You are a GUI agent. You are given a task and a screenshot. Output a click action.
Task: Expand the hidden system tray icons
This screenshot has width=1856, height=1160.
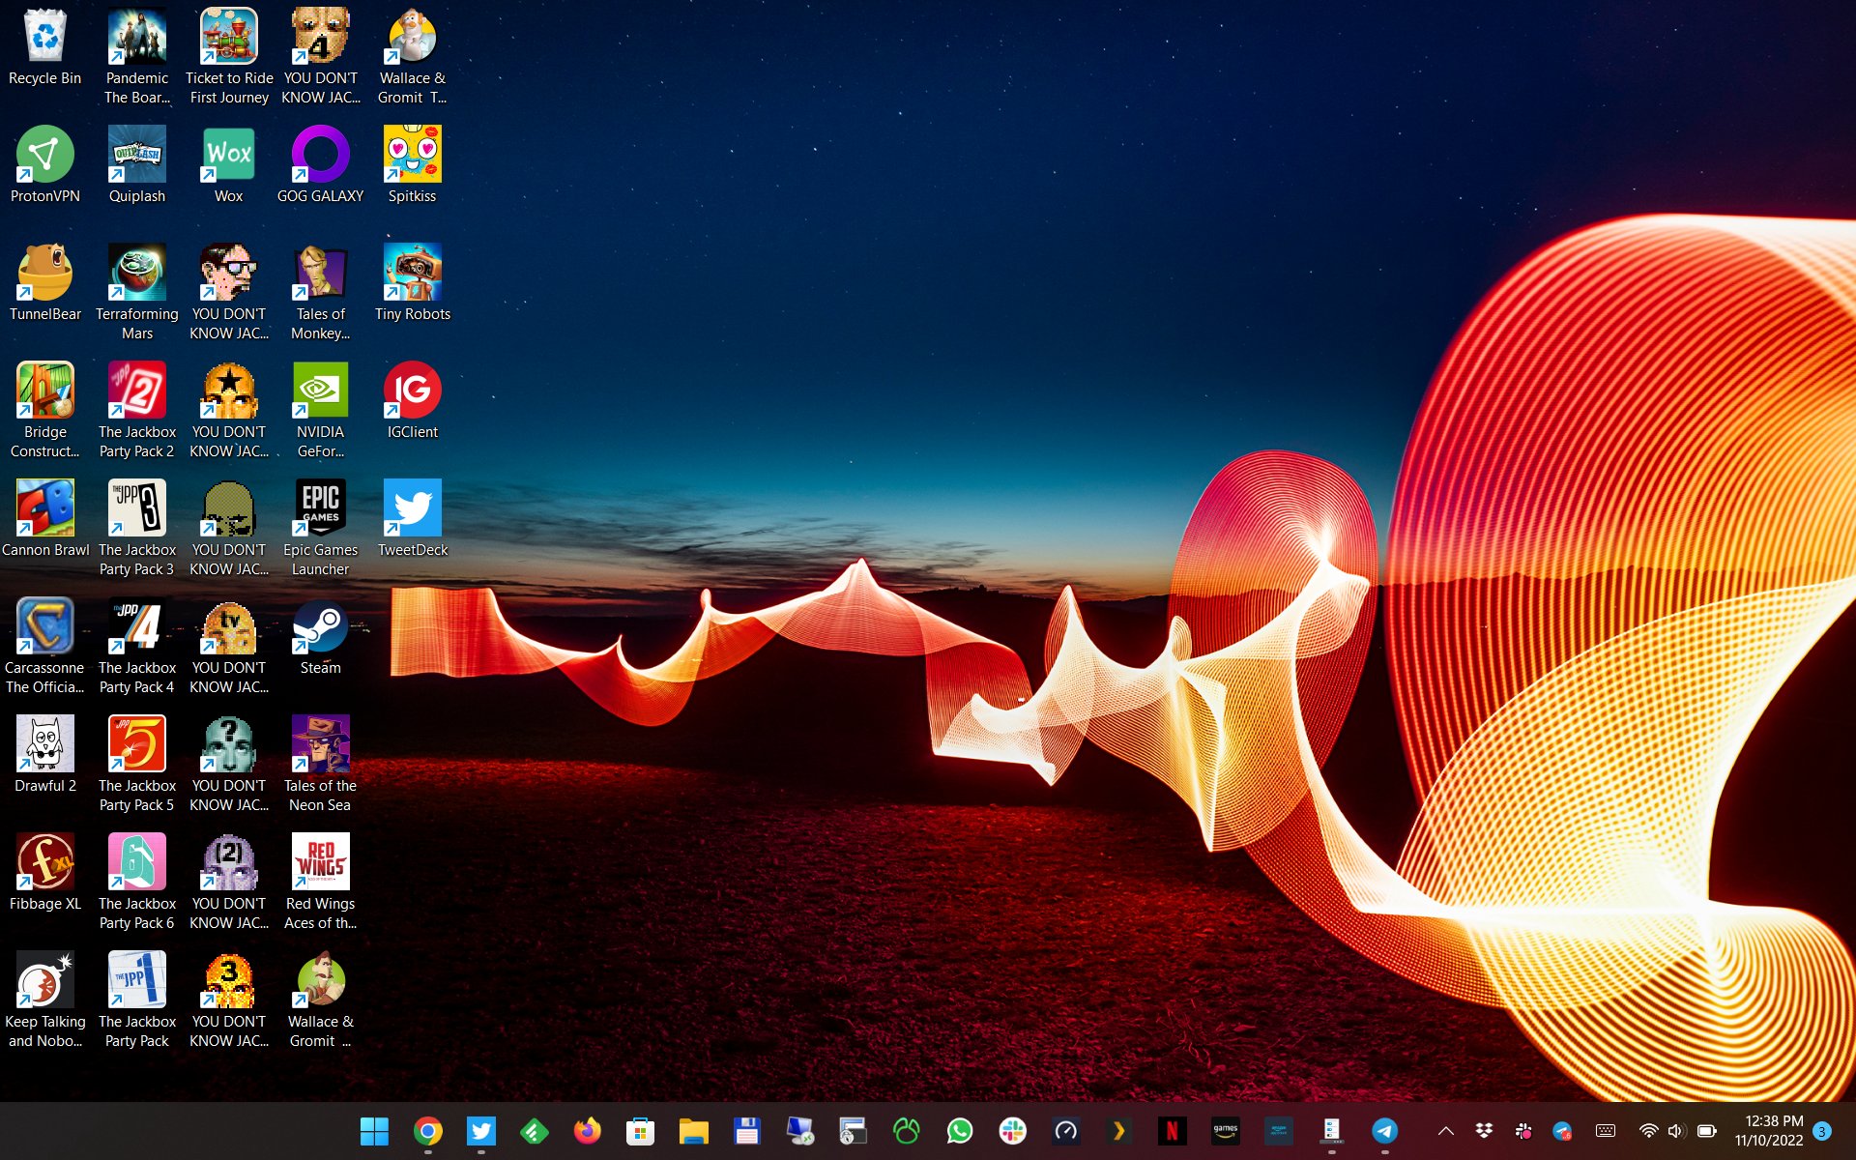[1444, 1130]
